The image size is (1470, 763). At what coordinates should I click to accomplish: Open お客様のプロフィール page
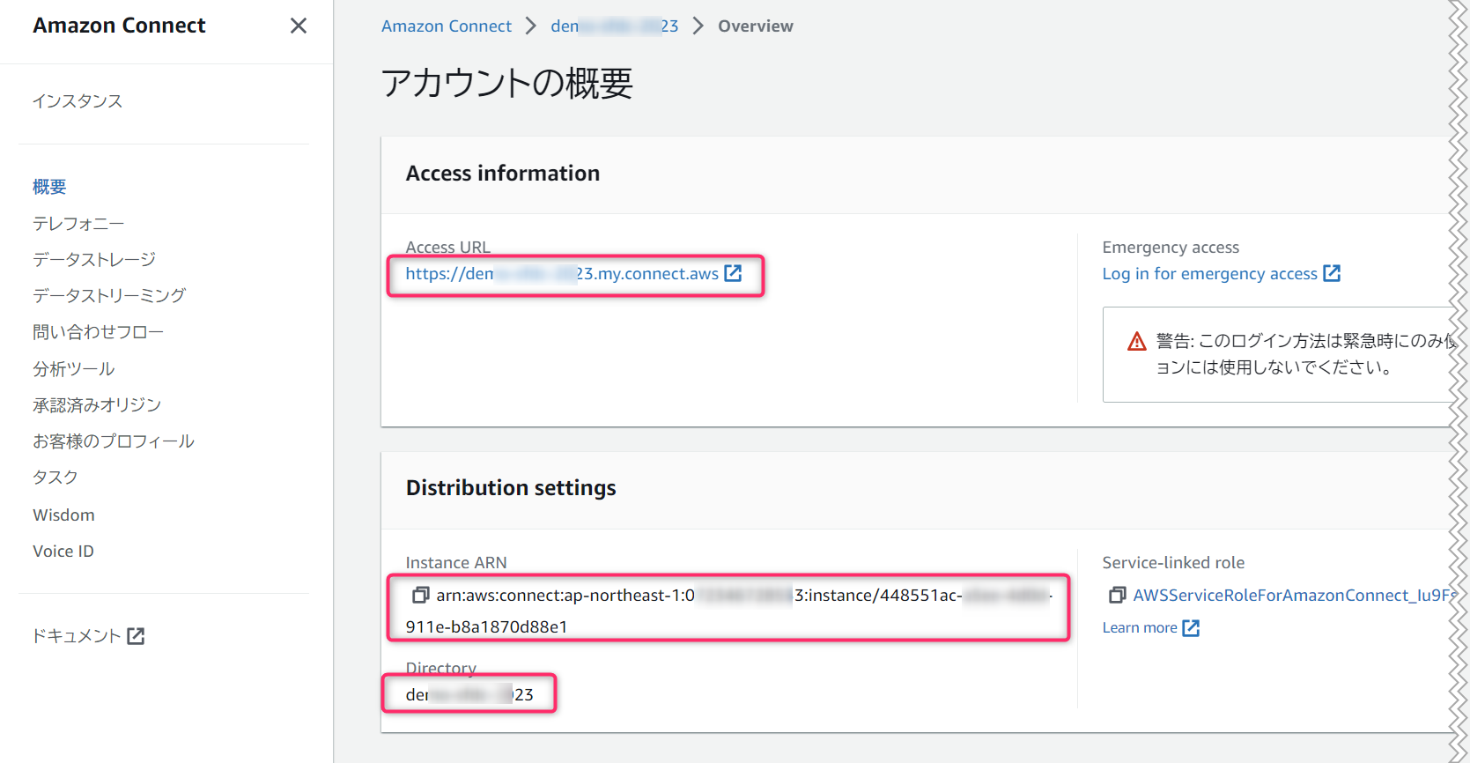click(114, 441)
